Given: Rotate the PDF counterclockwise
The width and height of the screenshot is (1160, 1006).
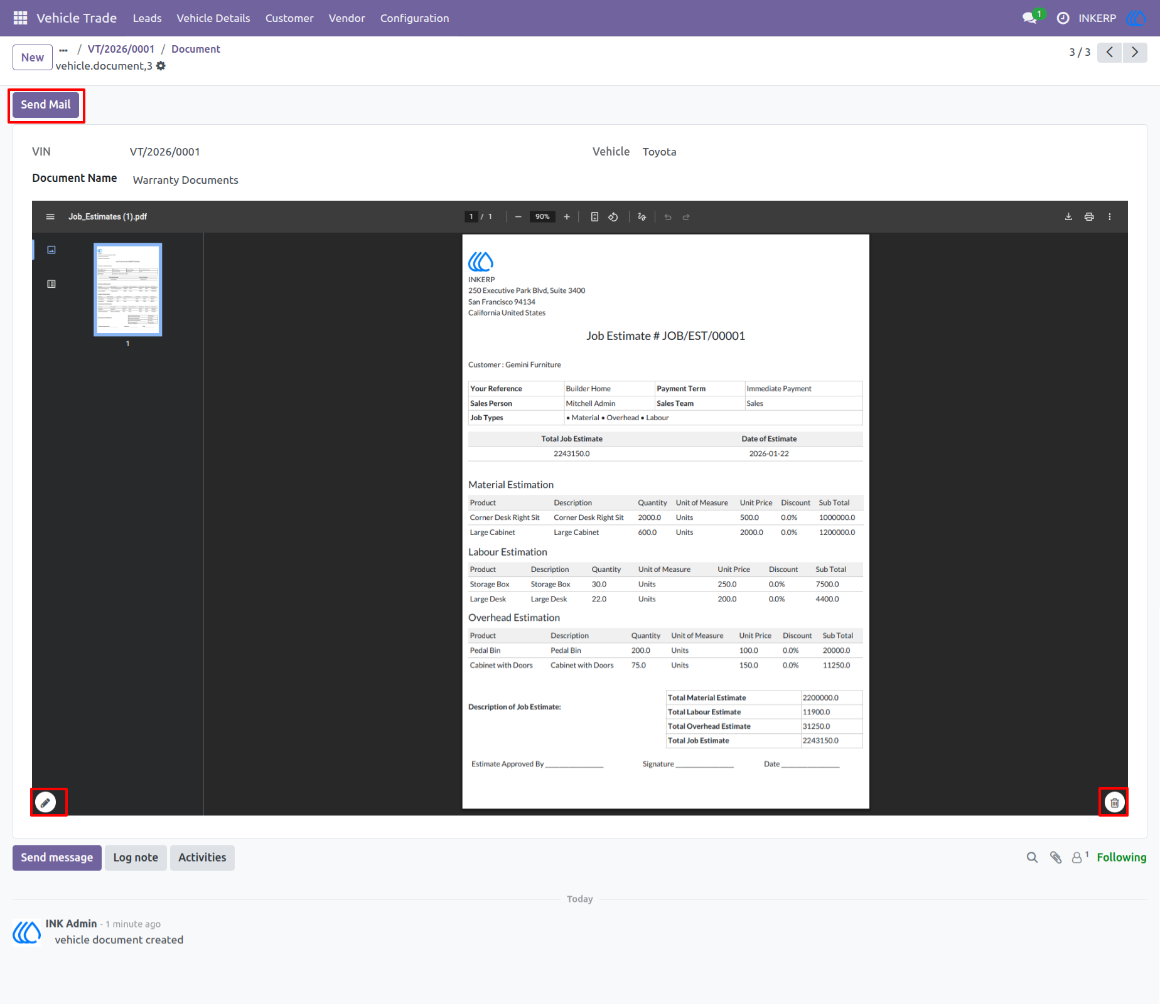Looking at the screenshot, I should coord(613,217).
